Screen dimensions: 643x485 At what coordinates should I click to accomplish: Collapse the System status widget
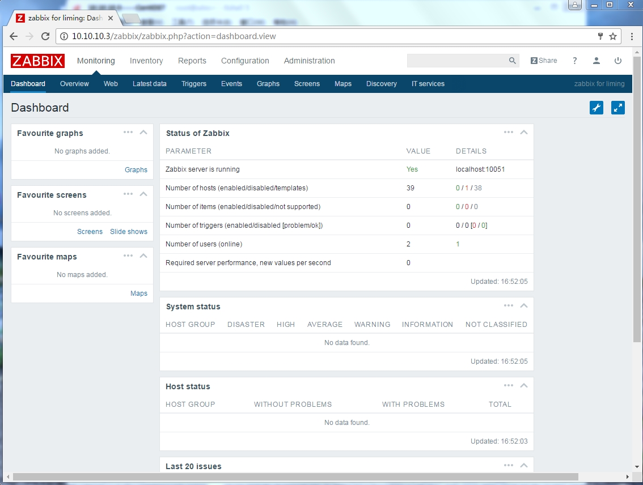[x=524, y=306]
